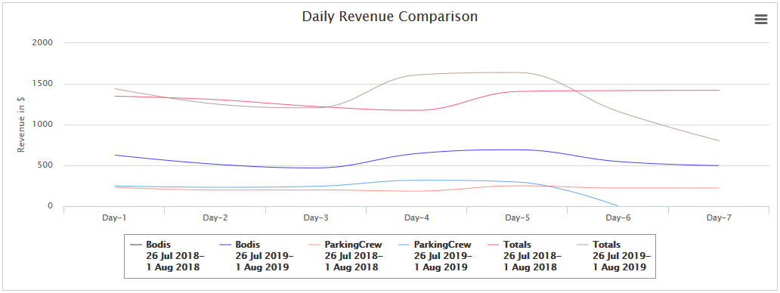Click the Totals 2019 line at Day-7
This screenshot has width=780, height=293.
pos(719,140)
